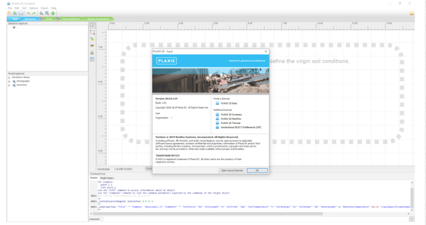Click the '_initializerectangular SoilContour' command line
The width and height of the screenshot is (426, 225).
pos(126,201)
